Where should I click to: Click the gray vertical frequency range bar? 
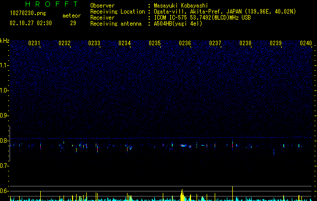10,143
